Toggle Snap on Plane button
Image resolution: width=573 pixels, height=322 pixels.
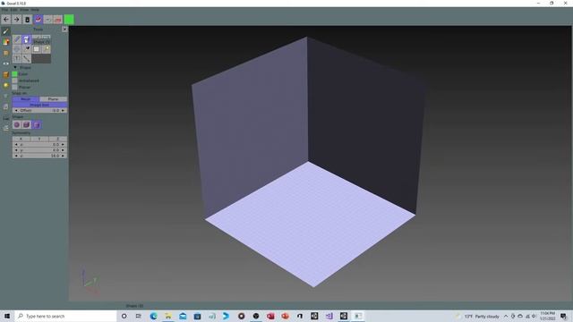point(54,99)
